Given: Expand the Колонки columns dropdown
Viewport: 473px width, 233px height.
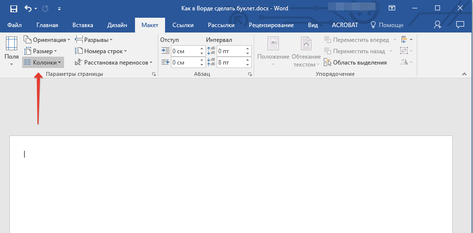Looking at the screenshot, I should (x=43, y=63).
